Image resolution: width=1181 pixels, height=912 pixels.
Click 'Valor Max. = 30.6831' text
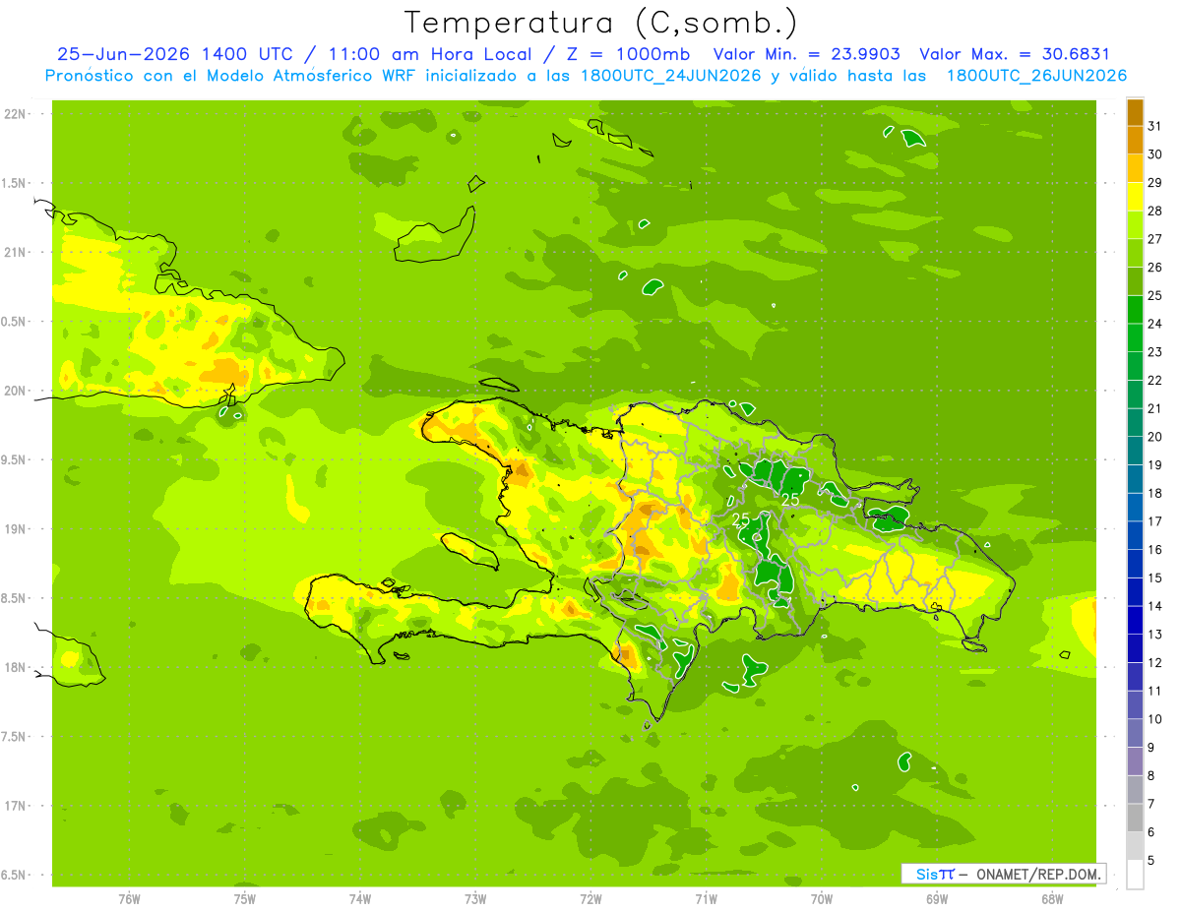(1015, 55)
